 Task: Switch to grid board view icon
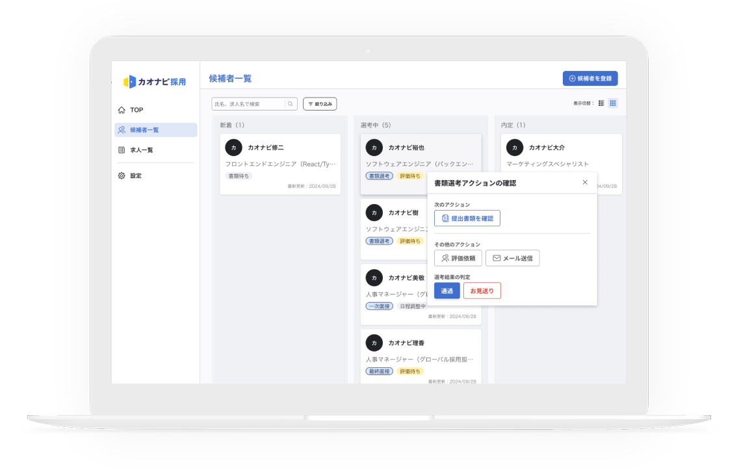tap(612, 103)
